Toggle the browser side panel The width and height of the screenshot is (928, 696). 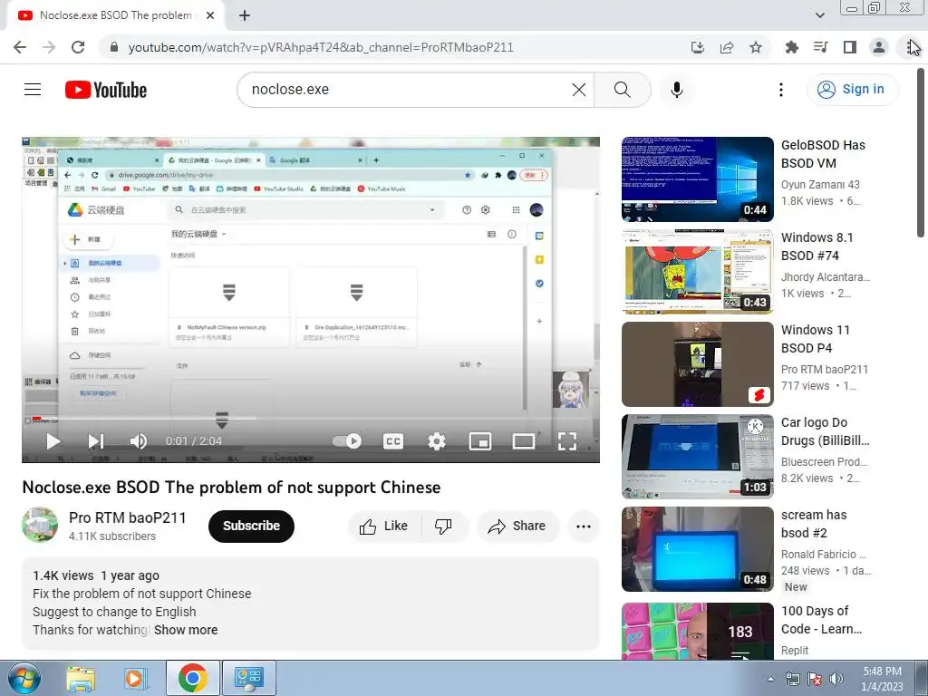(x=850, y=47)
